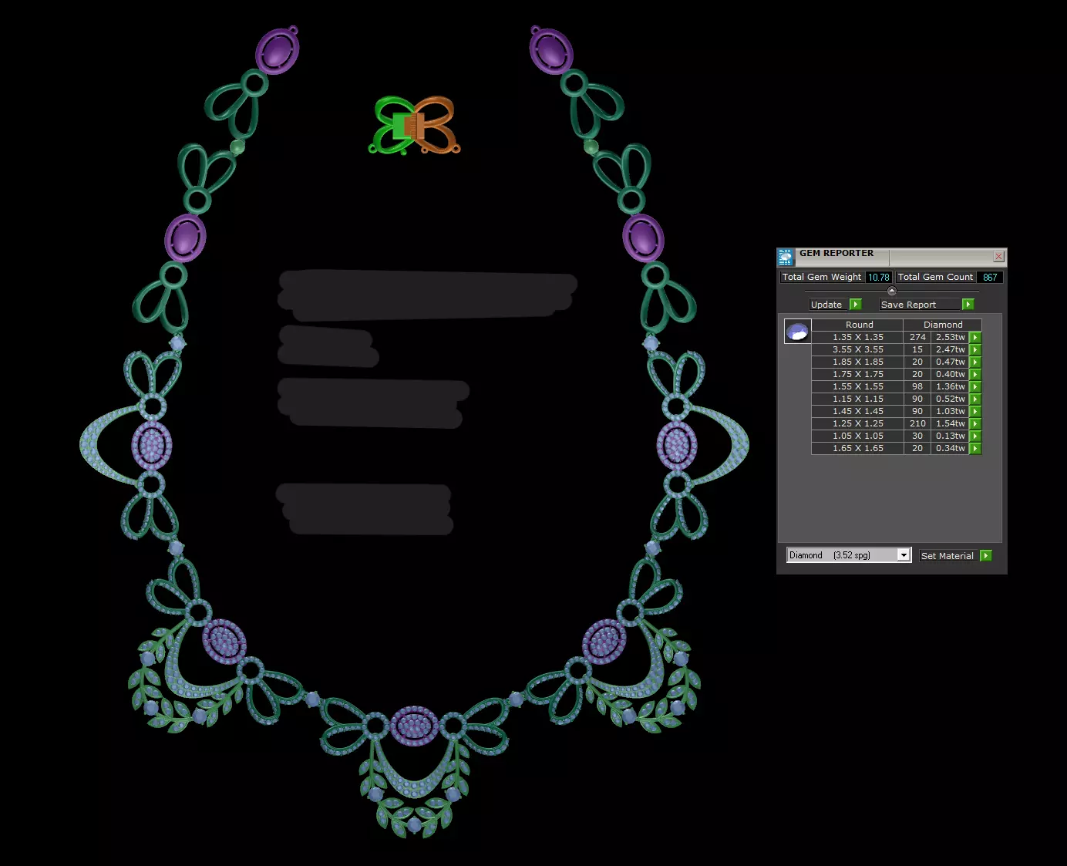Close the Gem Reporter panel

[998, 256]
